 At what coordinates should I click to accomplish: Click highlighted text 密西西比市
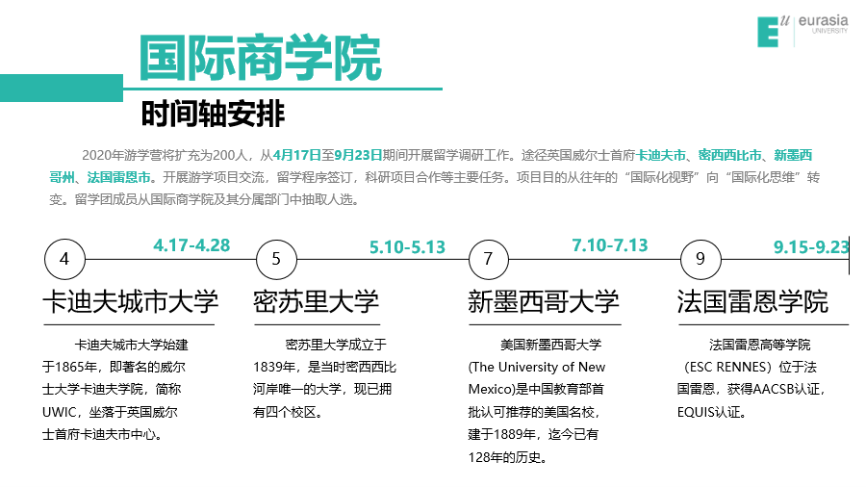(730, 155)
